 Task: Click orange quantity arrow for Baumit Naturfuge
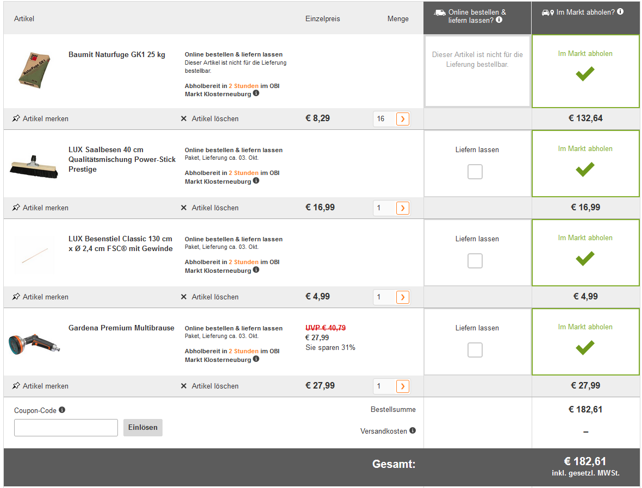[403, 118]
